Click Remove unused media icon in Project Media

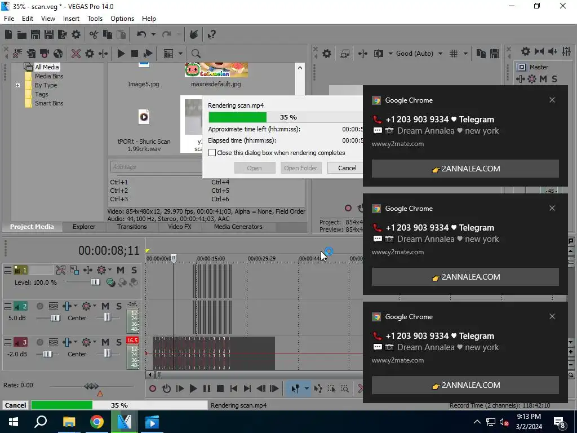tap(17, 54)
